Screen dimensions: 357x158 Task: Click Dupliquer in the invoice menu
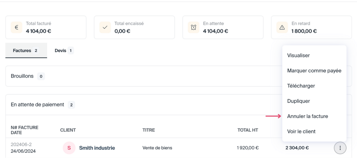point(299,101)
